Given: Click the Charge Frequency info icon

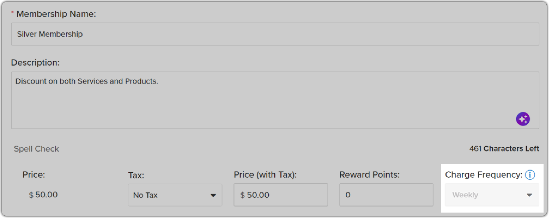Looking at the screenshot, I should [530, 175].
